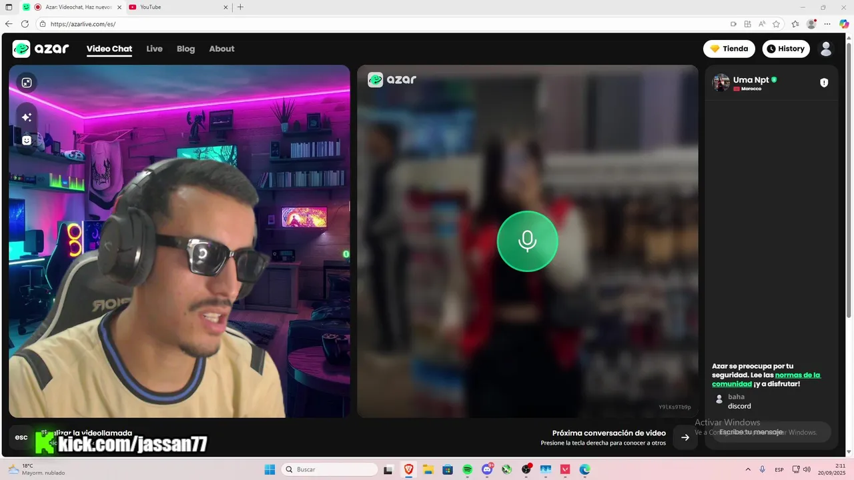The height and width of the screenshot is (480, 854).
Task: Open Discord from taskbar
Action: pyautogui.click(x=487, y=469)
